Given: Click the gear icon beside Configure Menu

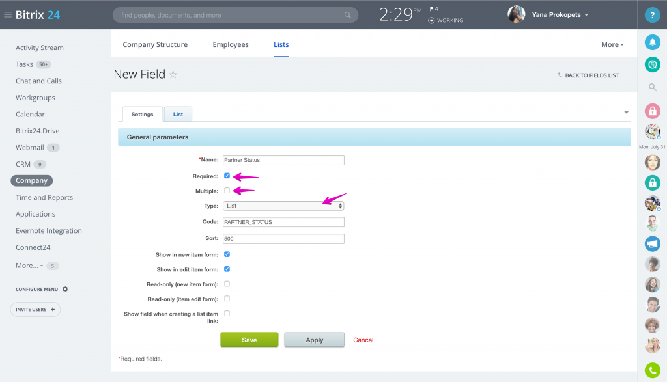Looking at the screenshot, I should click(65, 289).
